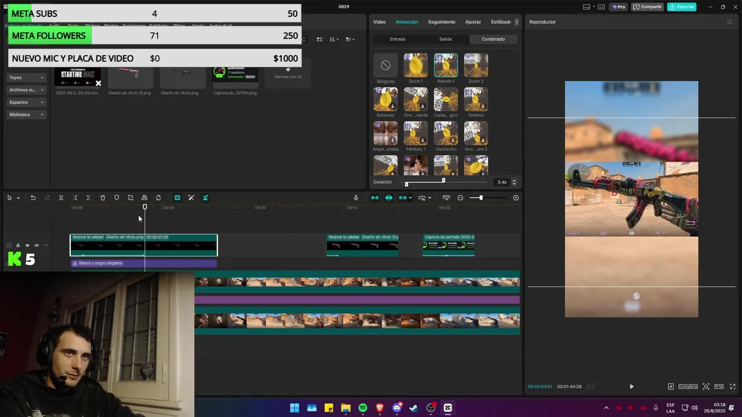
Task: Click the timeline cover/captions icon
Action: click(446, 198)
